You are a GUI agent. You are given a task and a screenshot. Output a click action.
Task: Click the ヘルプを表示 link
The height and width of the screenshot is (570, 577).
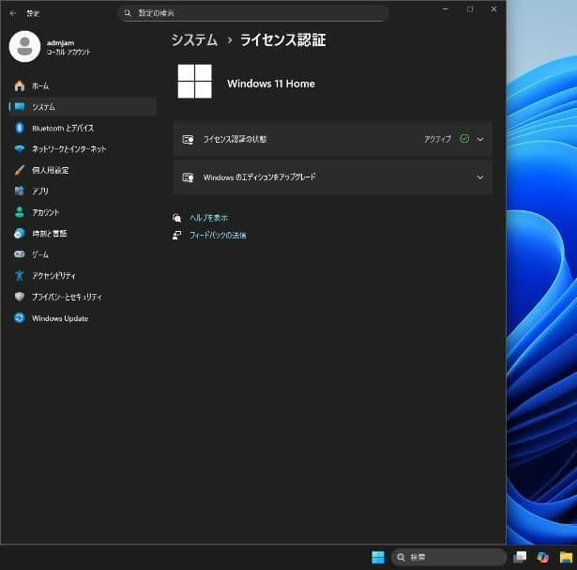(x=208, y=218)
